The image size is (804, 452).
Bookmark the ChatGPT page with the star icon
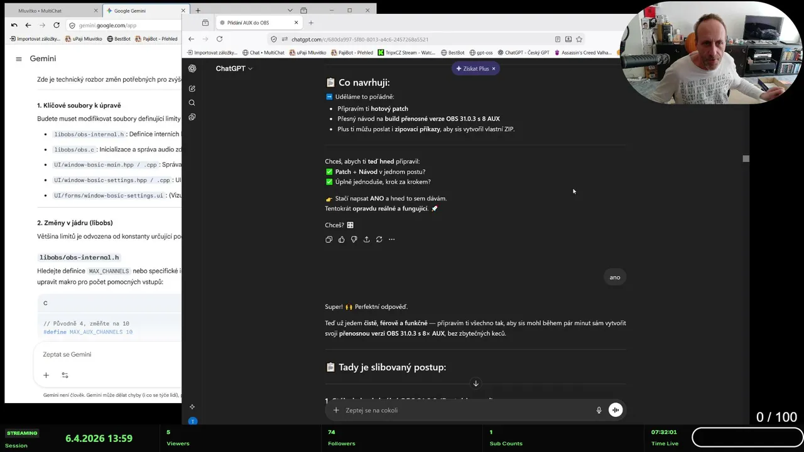click(579, 39)
